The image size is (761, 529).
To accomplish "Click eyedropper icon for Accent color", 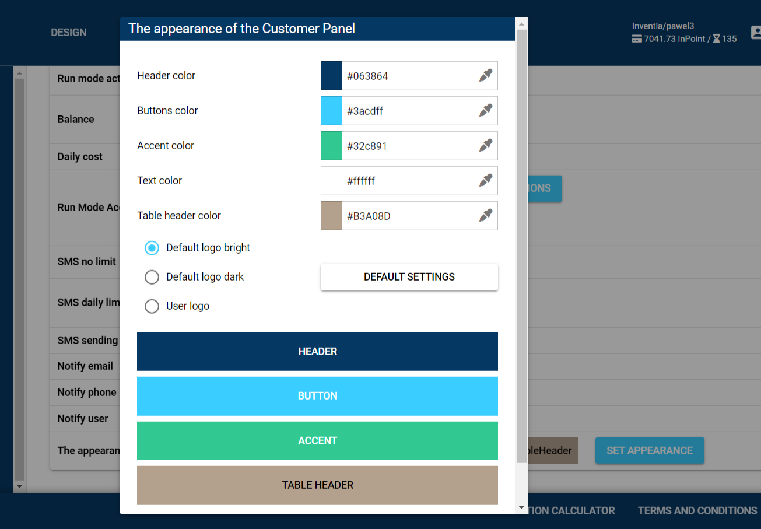I will 486,145.
